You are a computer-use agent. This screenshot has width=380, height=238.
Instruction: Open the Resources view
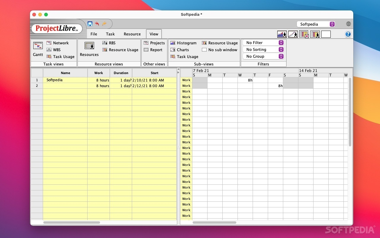point(89,49)
